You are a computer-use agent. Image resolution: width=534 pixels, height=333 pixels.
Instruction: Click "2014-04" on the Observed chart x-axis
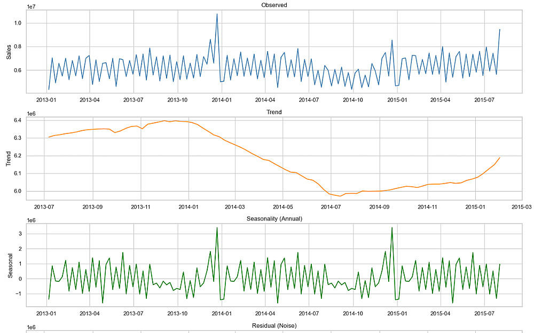click(x=265, y=100)
